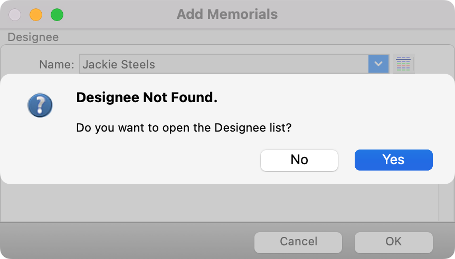This screenshot has height=259, width=455.
Task: Click the Designee list question text
Action: 184,127
